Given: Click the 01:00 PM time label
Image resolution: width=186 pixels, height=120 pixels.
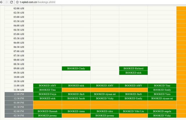Looking at the screenshot, I should [19, 103].
